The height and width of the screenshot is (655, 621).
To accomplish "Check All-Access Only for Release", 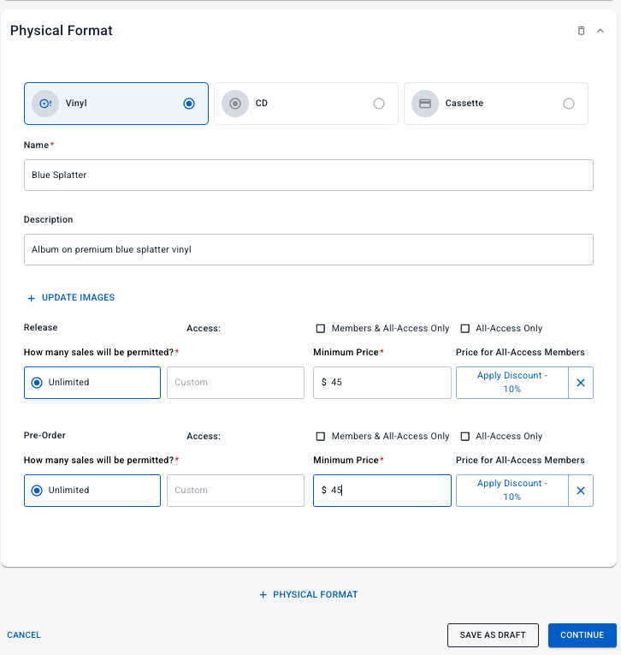I will point(465,329).
